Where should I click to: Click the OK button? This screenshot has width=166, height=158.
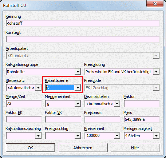point(31,148)
